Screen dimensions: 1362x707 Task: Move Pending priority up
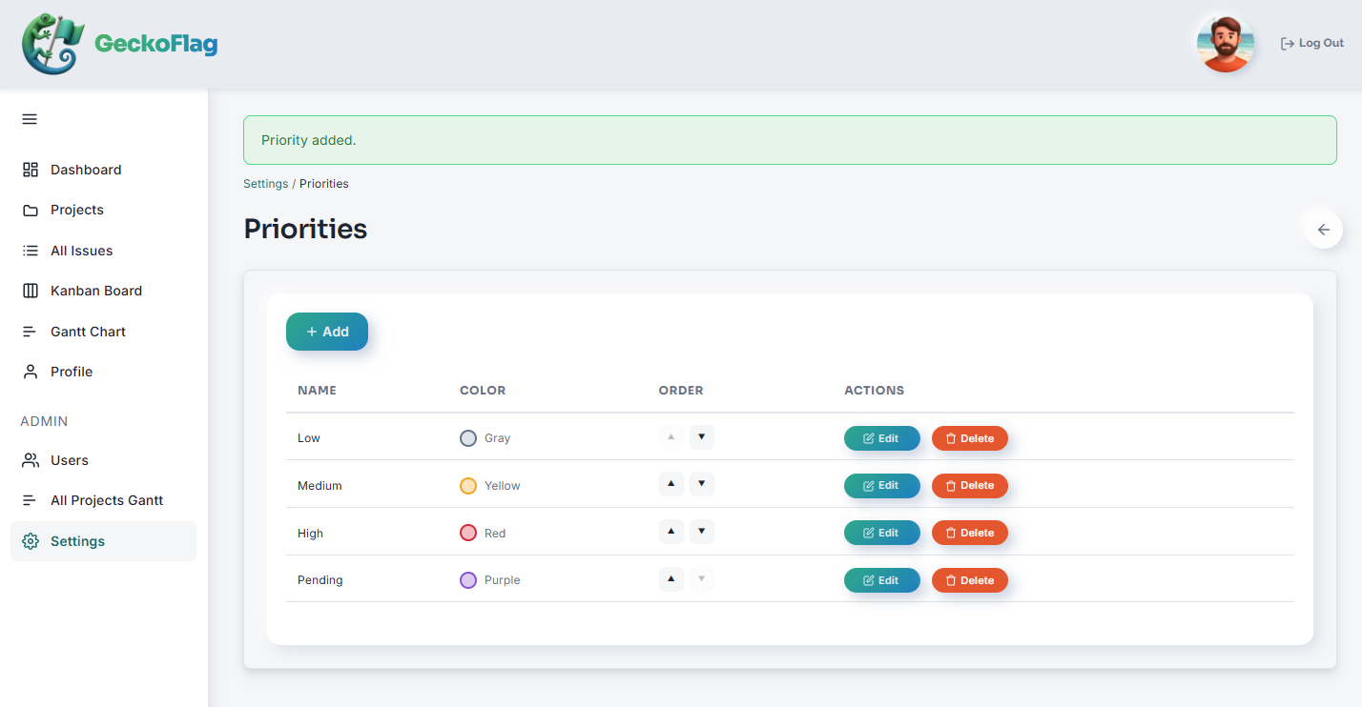[671, 579]
